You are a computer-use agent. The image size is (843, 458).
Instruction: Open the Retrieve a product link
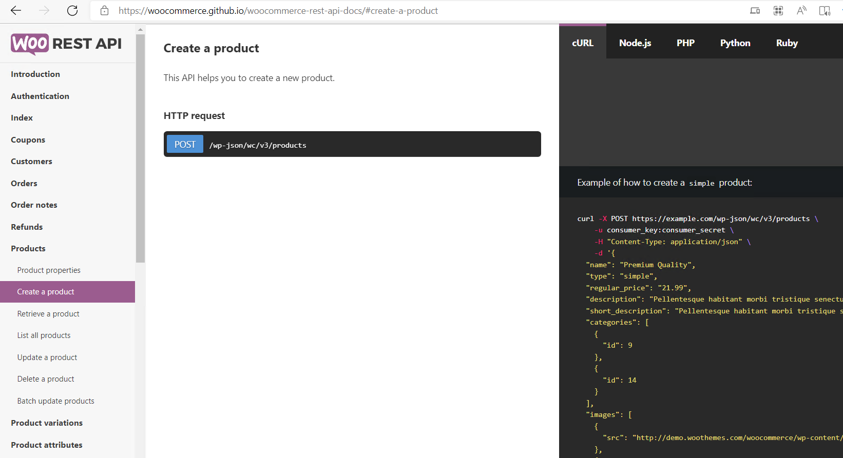tap(48, 314)
